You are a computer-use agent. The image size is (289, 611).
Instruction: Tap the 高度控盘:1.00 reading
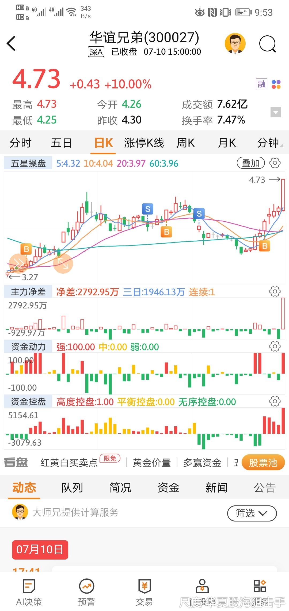tap(85, 402)
